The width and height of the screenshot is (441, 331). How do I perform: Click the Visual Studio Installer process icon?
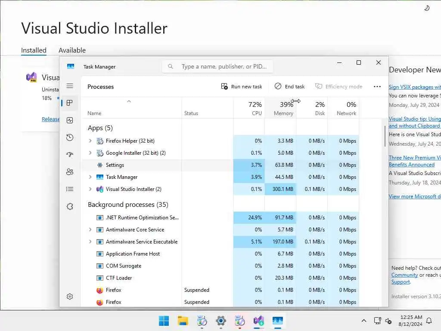click(99, 189)
